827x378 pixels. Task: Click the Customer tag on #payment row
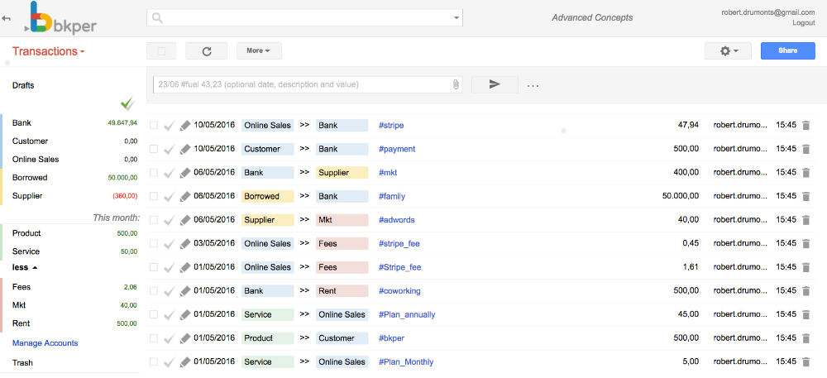click(268, 149)
